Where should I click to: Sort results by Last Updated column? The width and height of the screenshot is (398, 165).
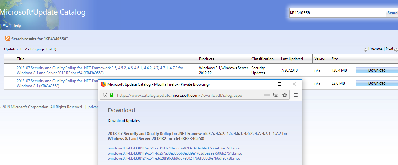coord(292,59)
